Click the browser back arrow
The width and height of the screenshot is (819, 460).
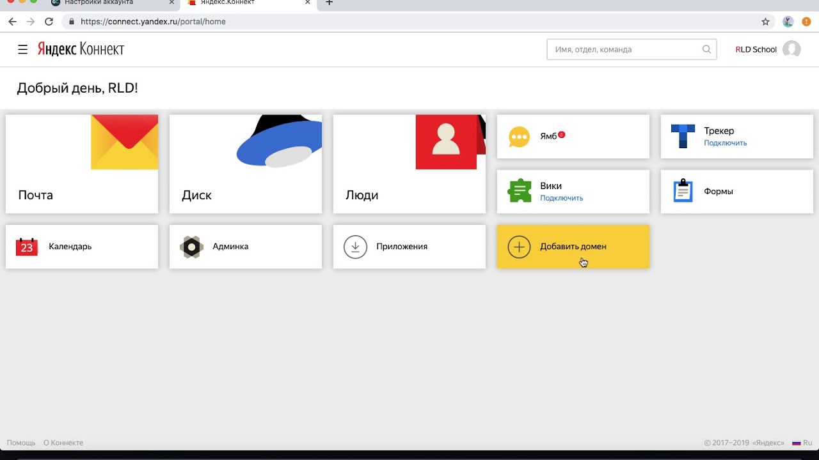(x=12, y=22)
